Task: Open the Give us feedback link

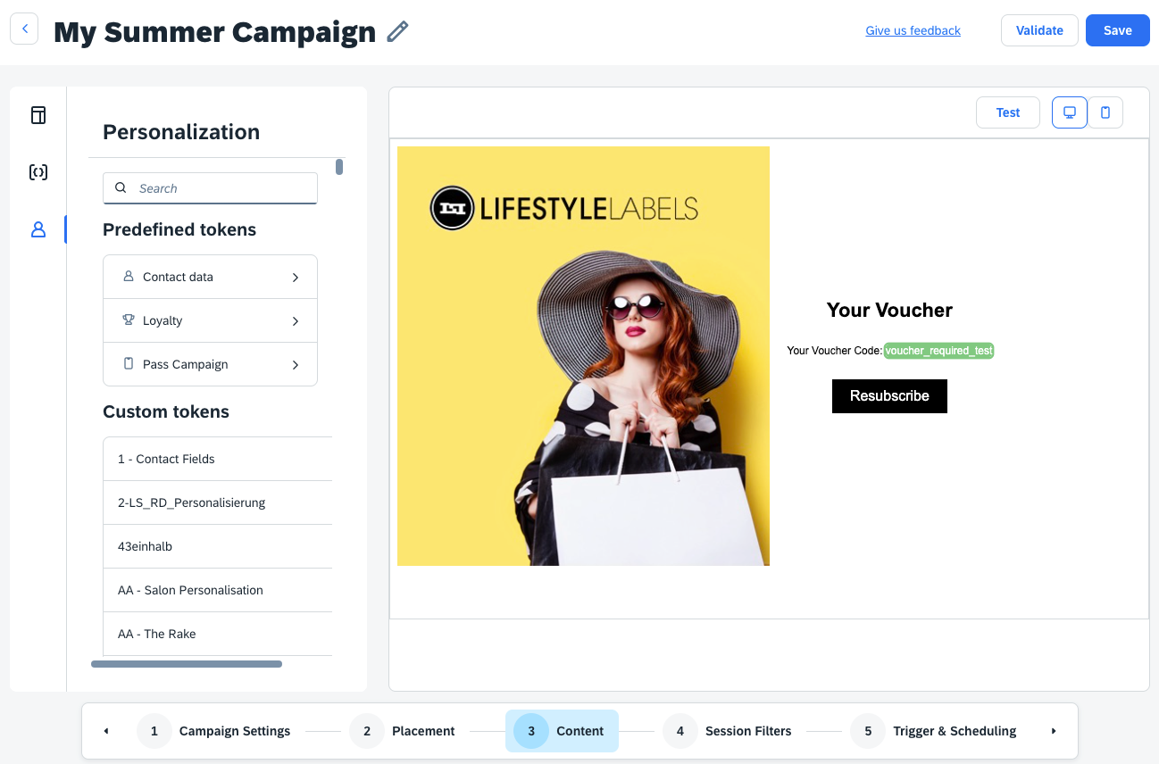Action: coord(913,30)
